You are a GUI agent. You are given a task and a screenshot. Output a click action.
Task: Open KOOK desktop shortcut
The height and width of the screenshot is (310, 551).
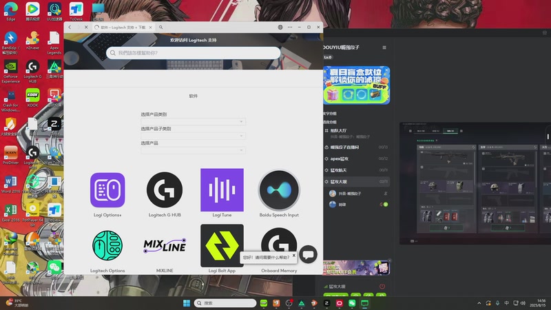tap(32, 98)
